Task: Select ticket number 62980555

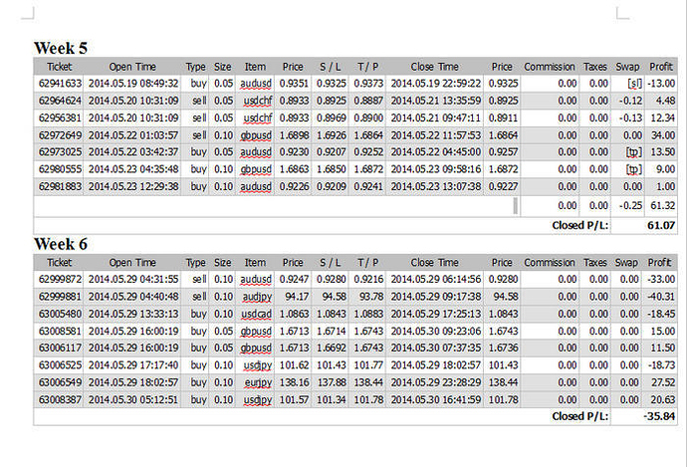Action: pos(60,169)
